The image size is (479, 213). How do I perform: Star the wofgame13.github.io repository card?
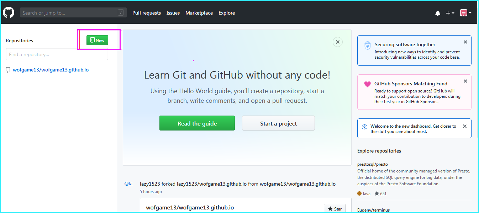[335, 209]
